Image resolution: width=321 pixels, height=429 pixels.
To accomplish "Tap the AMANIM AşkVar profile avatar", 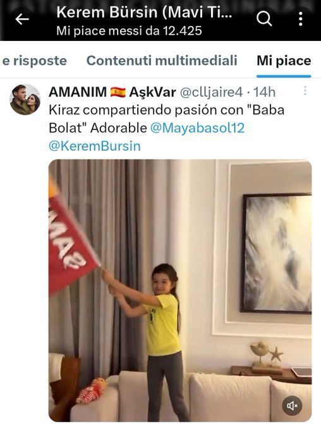I will click(25, 100).
